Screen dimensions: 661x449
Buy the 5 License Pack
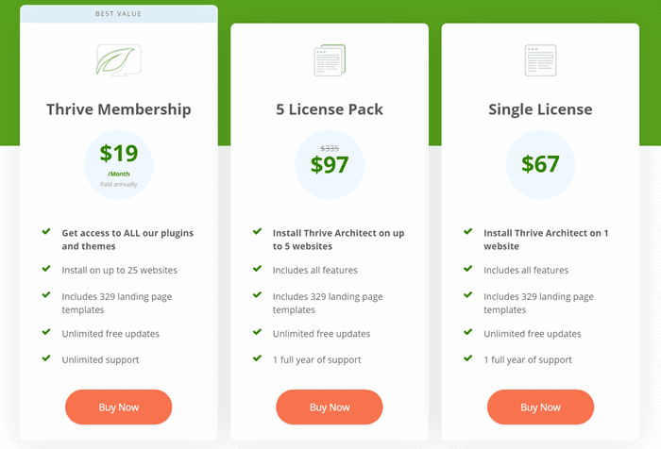(330, 407)
